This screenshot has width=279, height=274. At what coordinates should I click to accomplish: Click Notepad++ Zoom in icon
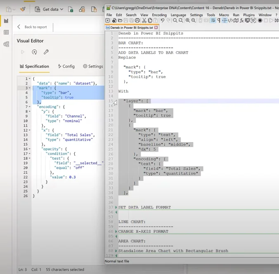tap(187, 21)
